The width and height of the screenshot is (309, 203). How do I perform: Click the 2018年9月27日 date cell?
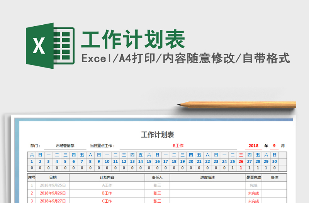tap(53, 201)
